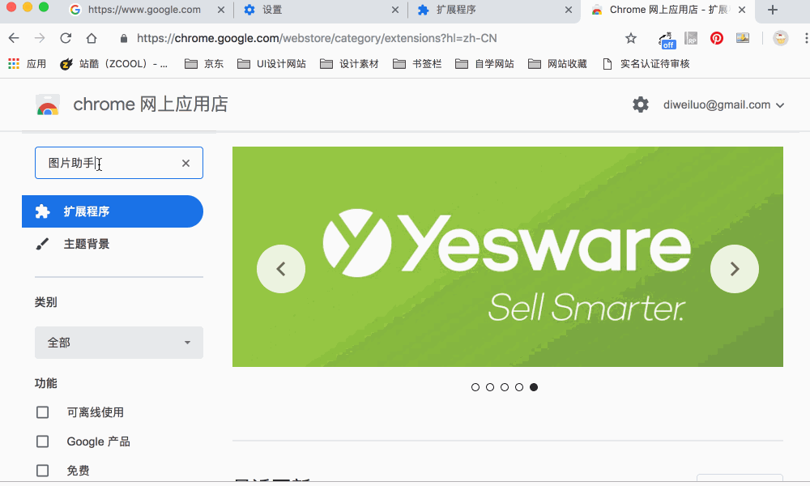Bookmark this page with the star icon

[x=631, y=38]
